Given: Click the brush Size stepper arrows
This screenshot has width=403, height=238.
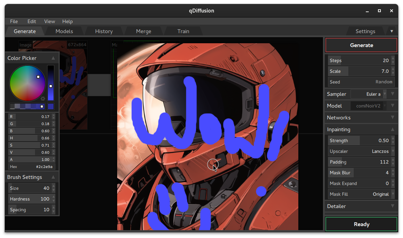Looking at the screenshot, I should (54, 188).
